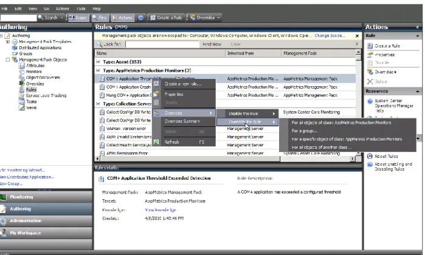425x255 pixels.
Task: Select Hung COM+ Application rule icon
Action: tap(102, 95)
